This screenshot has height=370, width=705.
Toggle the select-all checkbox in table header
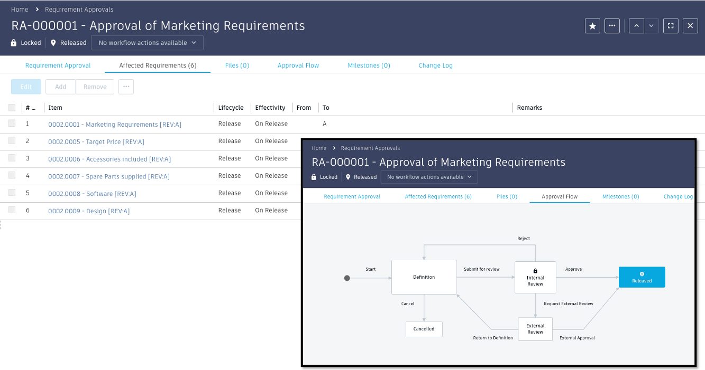point(12,108)
